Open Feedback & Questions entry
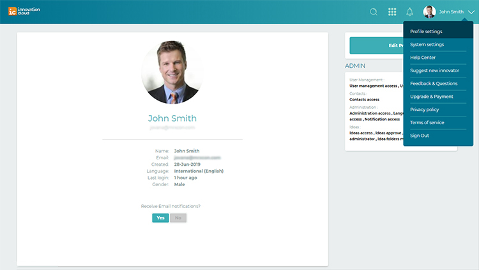This screenshot has height=270, width=479. click(438, 84)
